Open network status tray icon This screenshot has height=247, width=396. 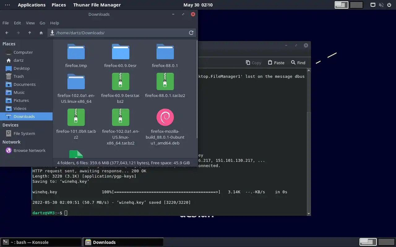point(373,5)
